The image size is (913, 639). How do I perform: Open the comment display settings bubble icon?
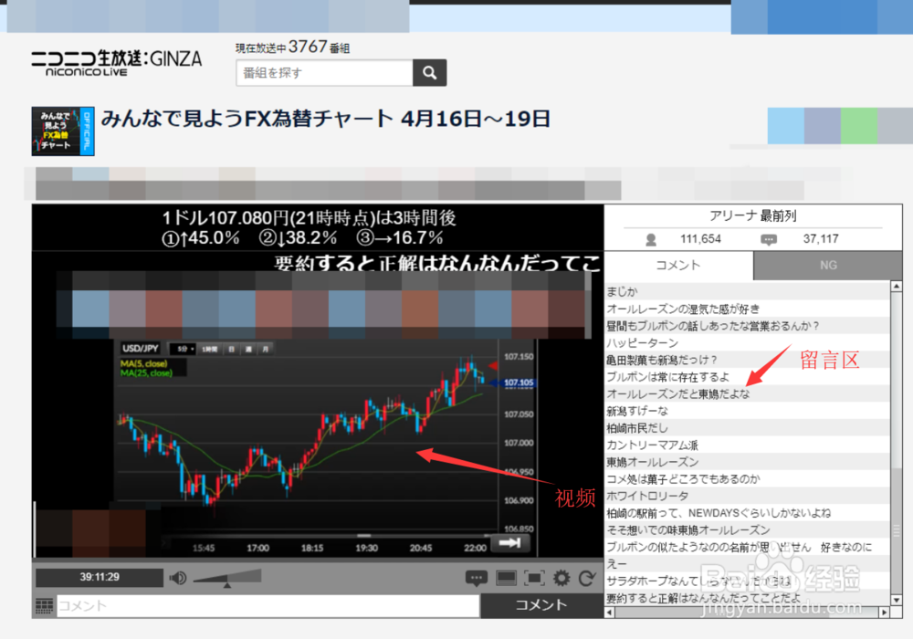coord(476,578)
